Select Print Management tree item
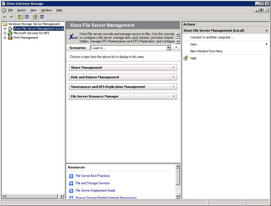271x206 pixels. click(x=26, y=38)
